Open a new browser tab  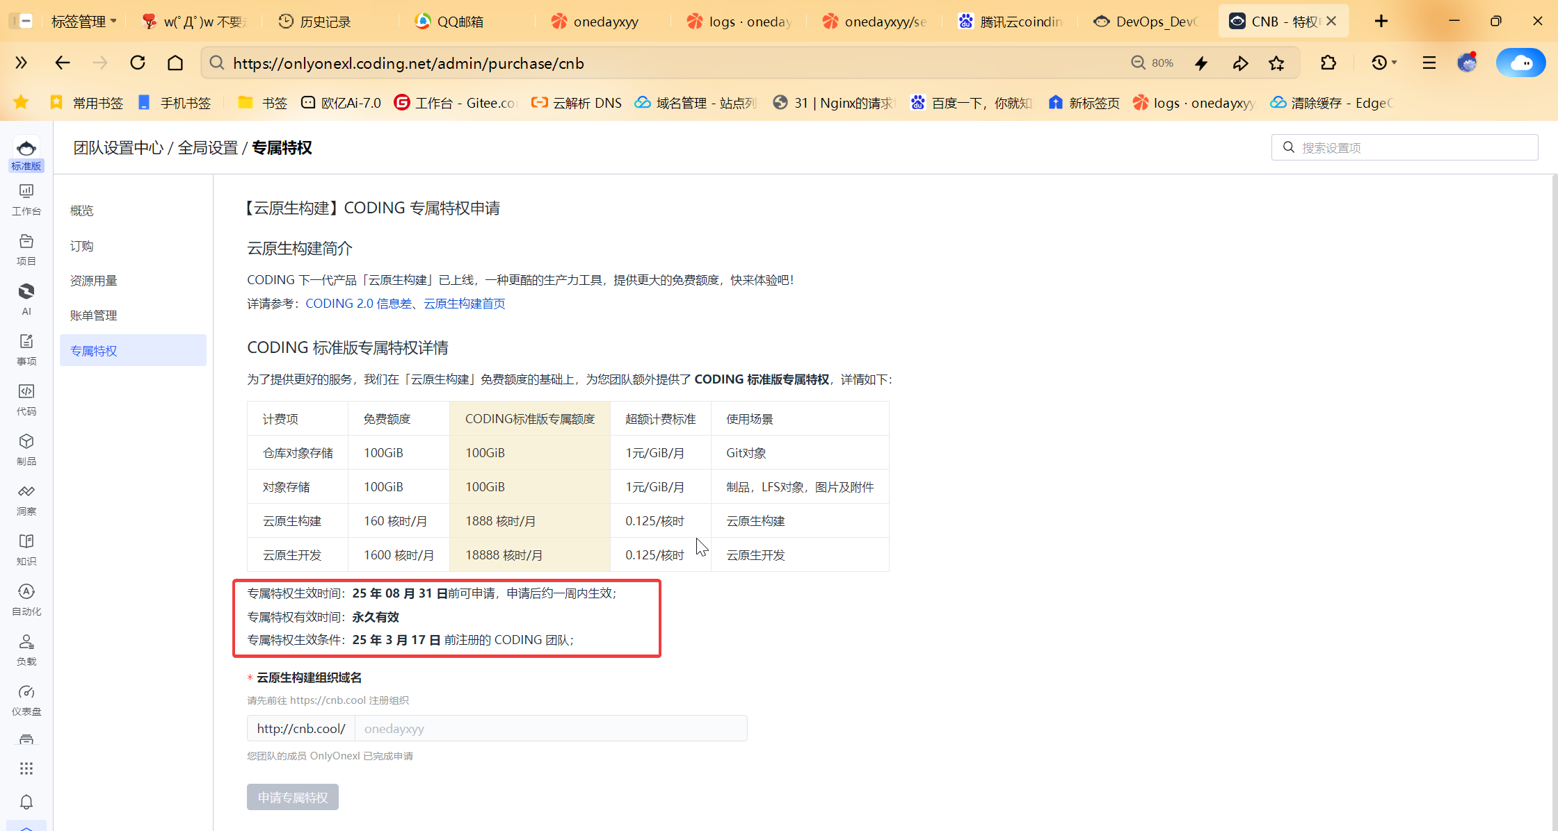(1381, 22)
